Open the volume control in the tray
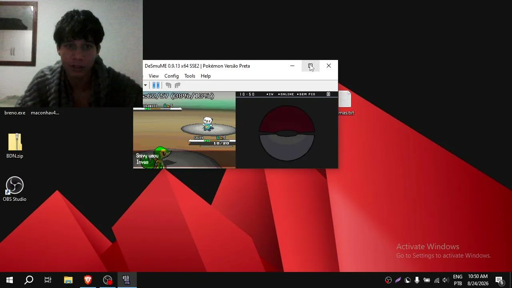This screenshot has height=288, width=512. (x=445, y=280)
